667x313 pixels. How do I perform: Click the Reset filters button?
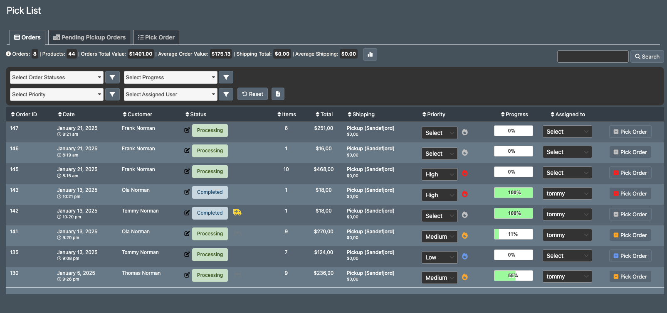252,94
